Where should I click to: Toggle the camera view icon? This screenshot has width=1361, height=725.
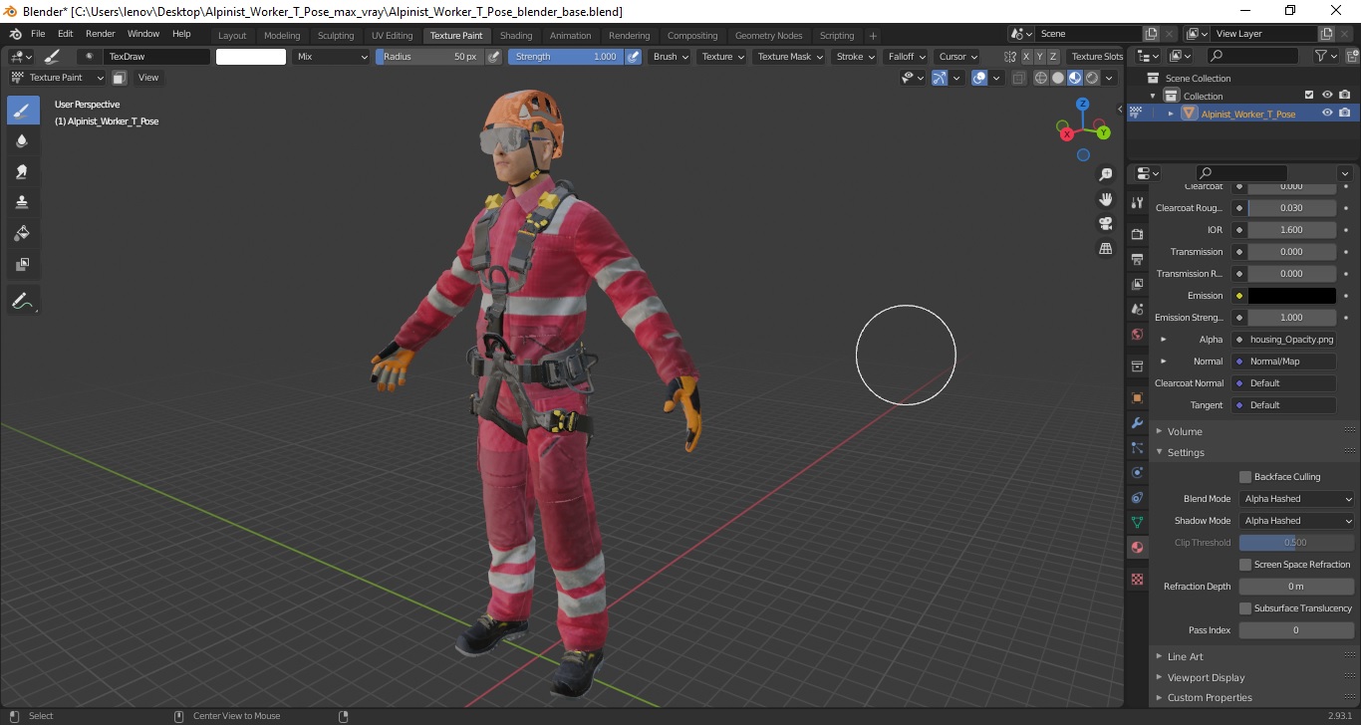tap(1105, 224)
